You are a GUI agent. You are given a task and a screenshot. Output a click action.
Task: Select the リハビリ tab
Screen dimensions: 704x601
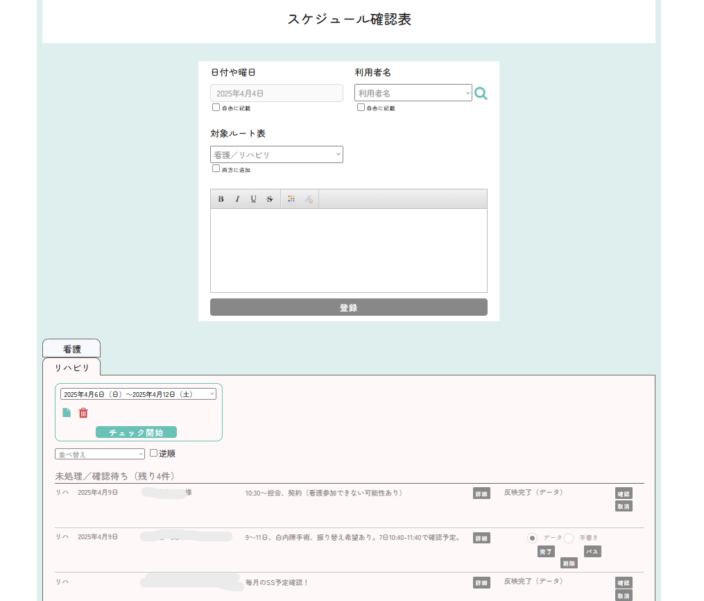[x=71, y=367]
